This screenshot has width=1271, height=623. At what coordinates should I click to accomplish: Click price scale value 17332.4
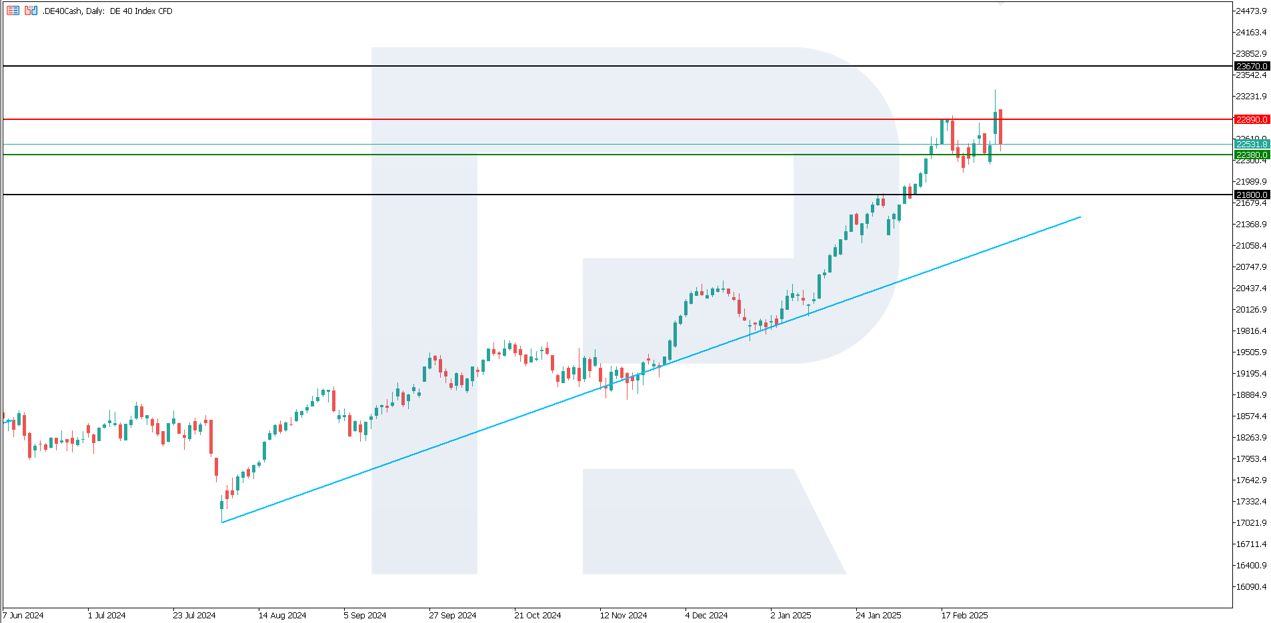point(1251,502)
